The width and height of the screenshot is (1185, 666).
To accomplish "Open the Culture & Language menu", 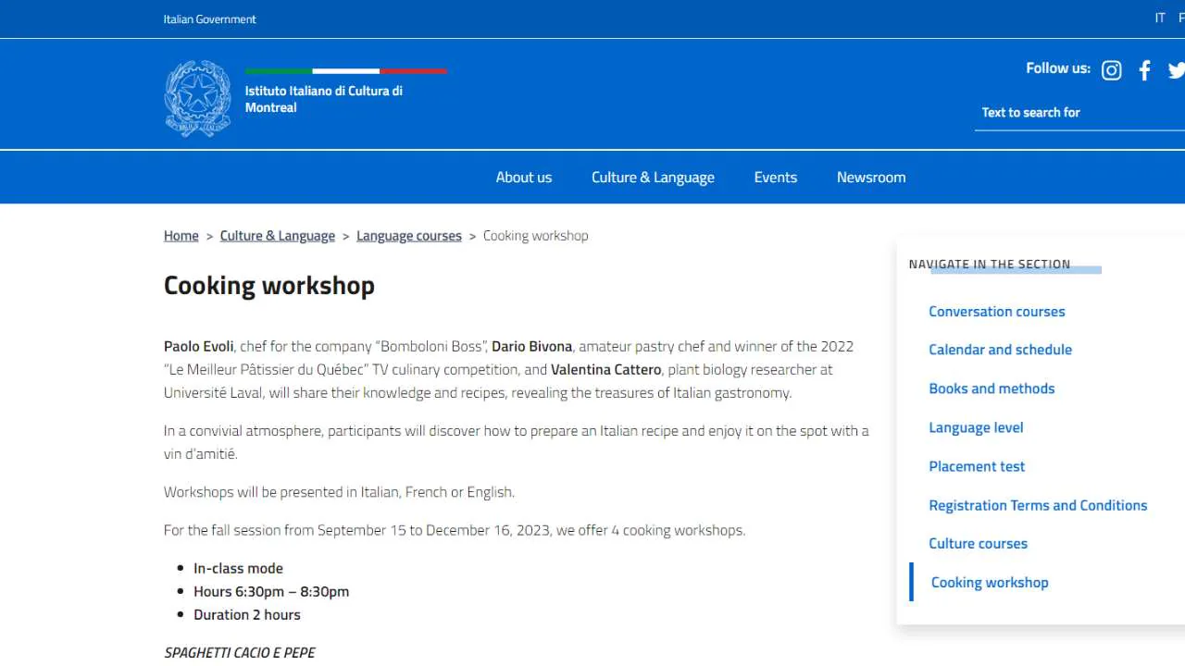I will (653, 178).
